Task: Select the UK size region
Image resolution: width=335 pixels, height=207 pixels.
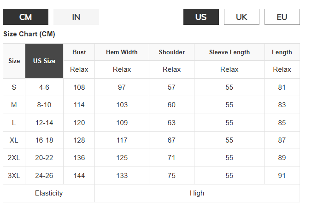Action: coord(241,17)
